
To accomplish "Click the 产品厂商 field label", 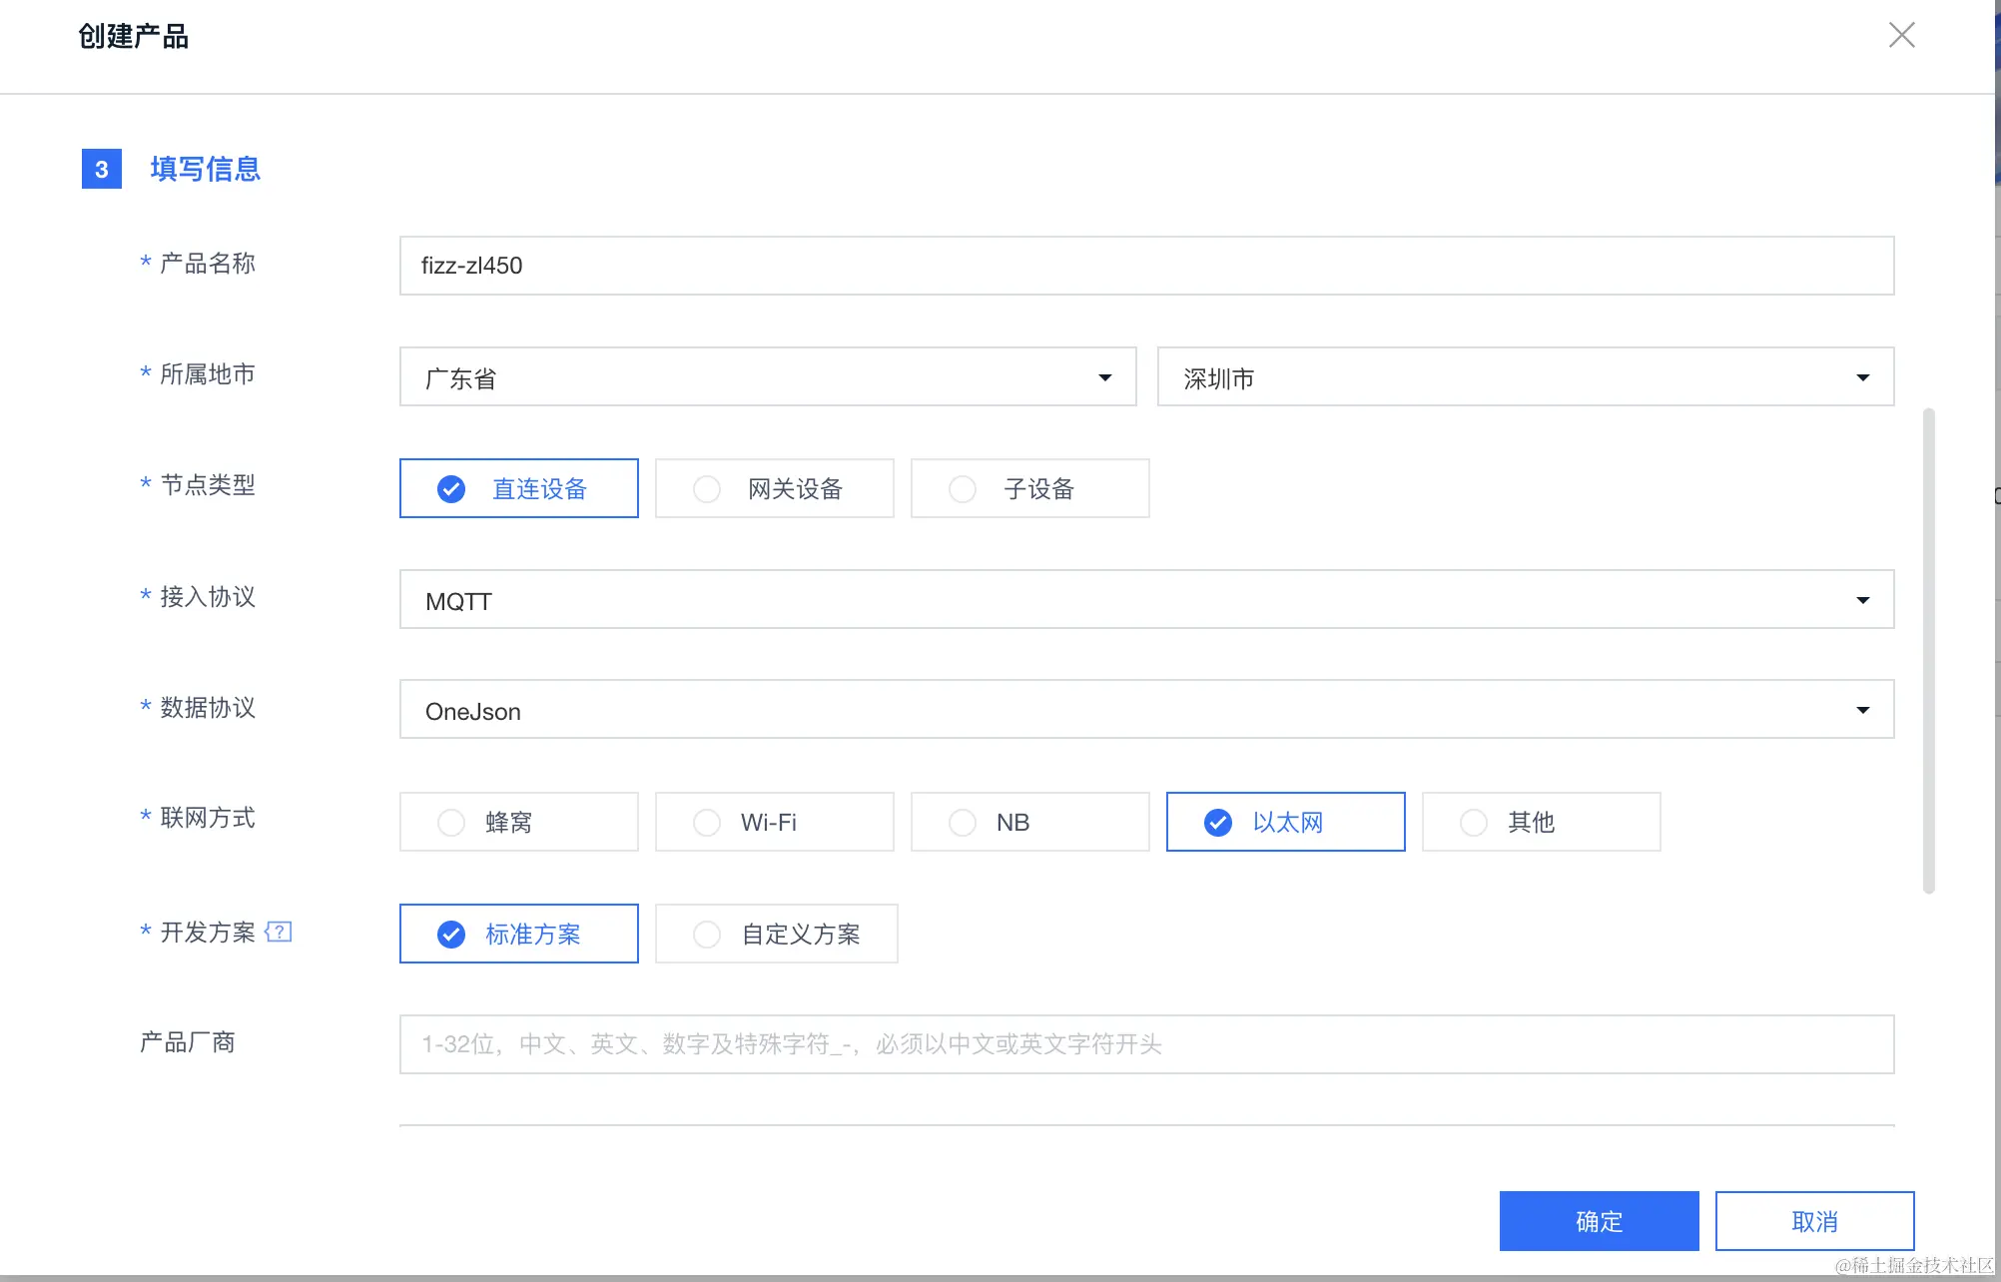I will pyautogui.click(x=188, y=1041).
